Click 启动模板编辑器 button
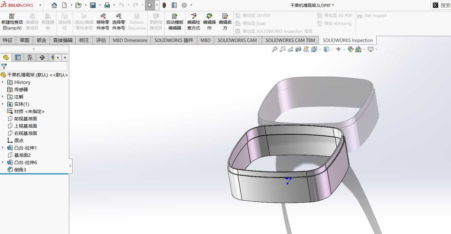Image resolution: width=451 pixels, height=234 pixels. click(175, 22)
